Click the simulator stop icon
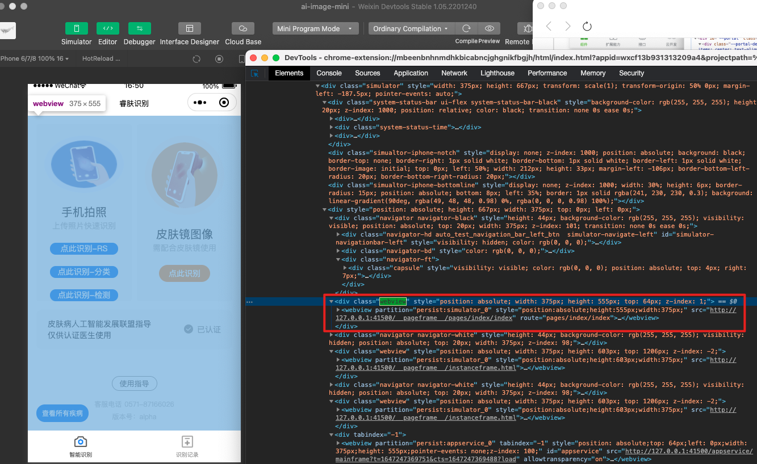This screenshot has width=757, height=464. 219,58
